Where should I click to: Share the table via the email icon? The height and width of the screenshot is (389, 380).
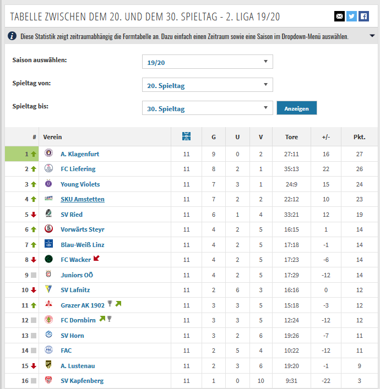click(x=339, y=17)
